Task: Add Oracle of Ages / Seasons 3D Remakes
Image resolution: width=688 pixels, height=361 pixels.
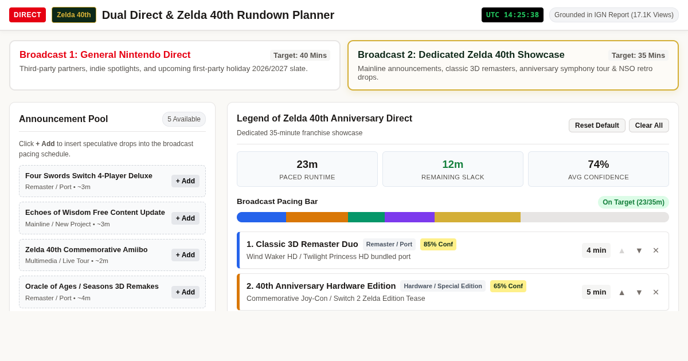Action: tap(185, 292)
